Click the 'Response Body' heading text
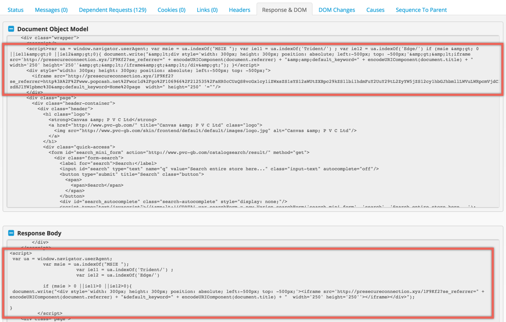The height and width of the screenshot is (322, 506). (x=39, y=233)
